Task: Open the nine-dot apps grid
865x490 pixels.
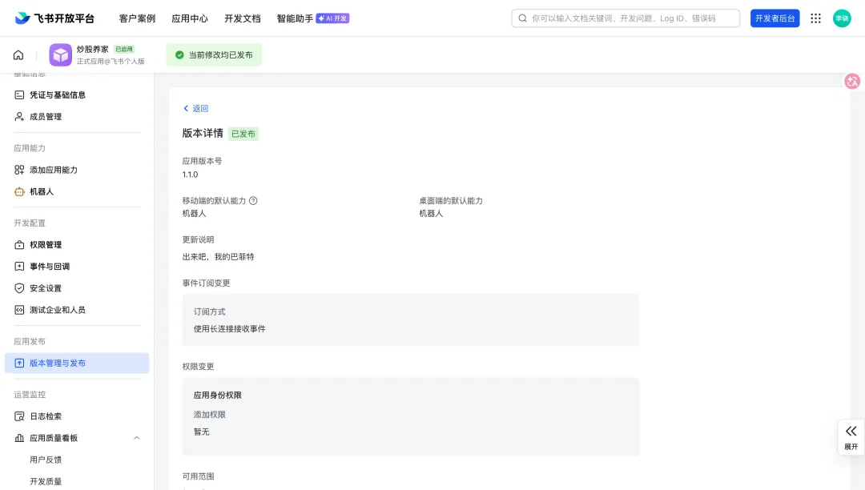Action: click(x=815, y=18)
